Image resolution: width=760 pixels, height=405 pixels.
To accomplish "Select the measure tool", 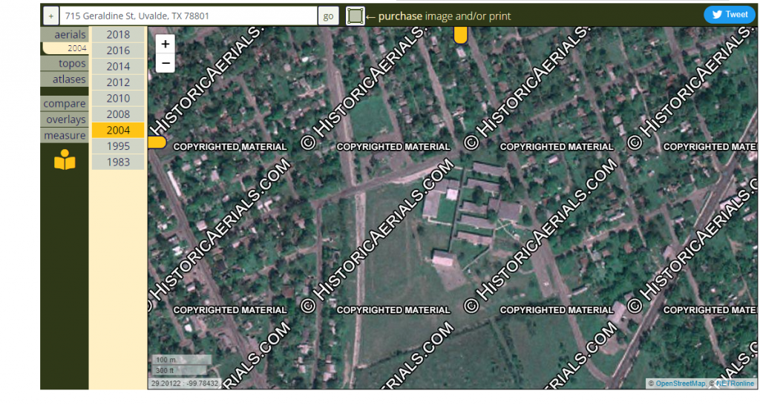I will (x=65, y=136).
